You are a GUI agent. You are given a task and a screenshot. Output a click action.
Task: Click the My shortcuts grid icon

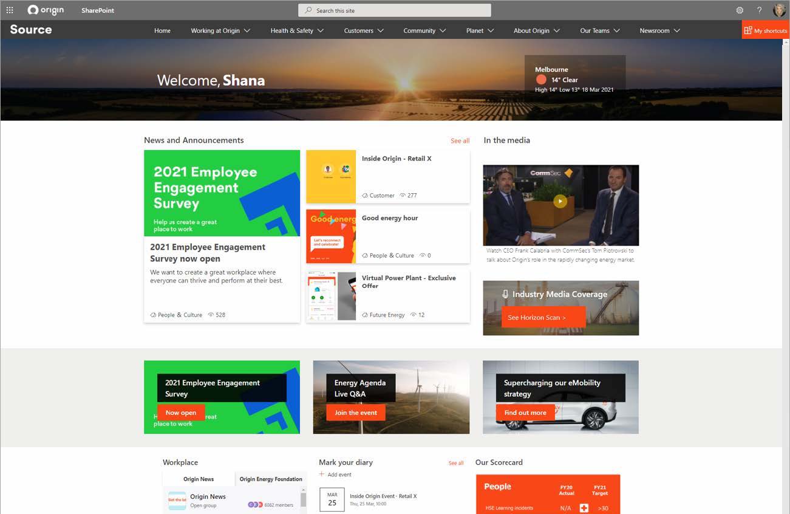(748, 30)
